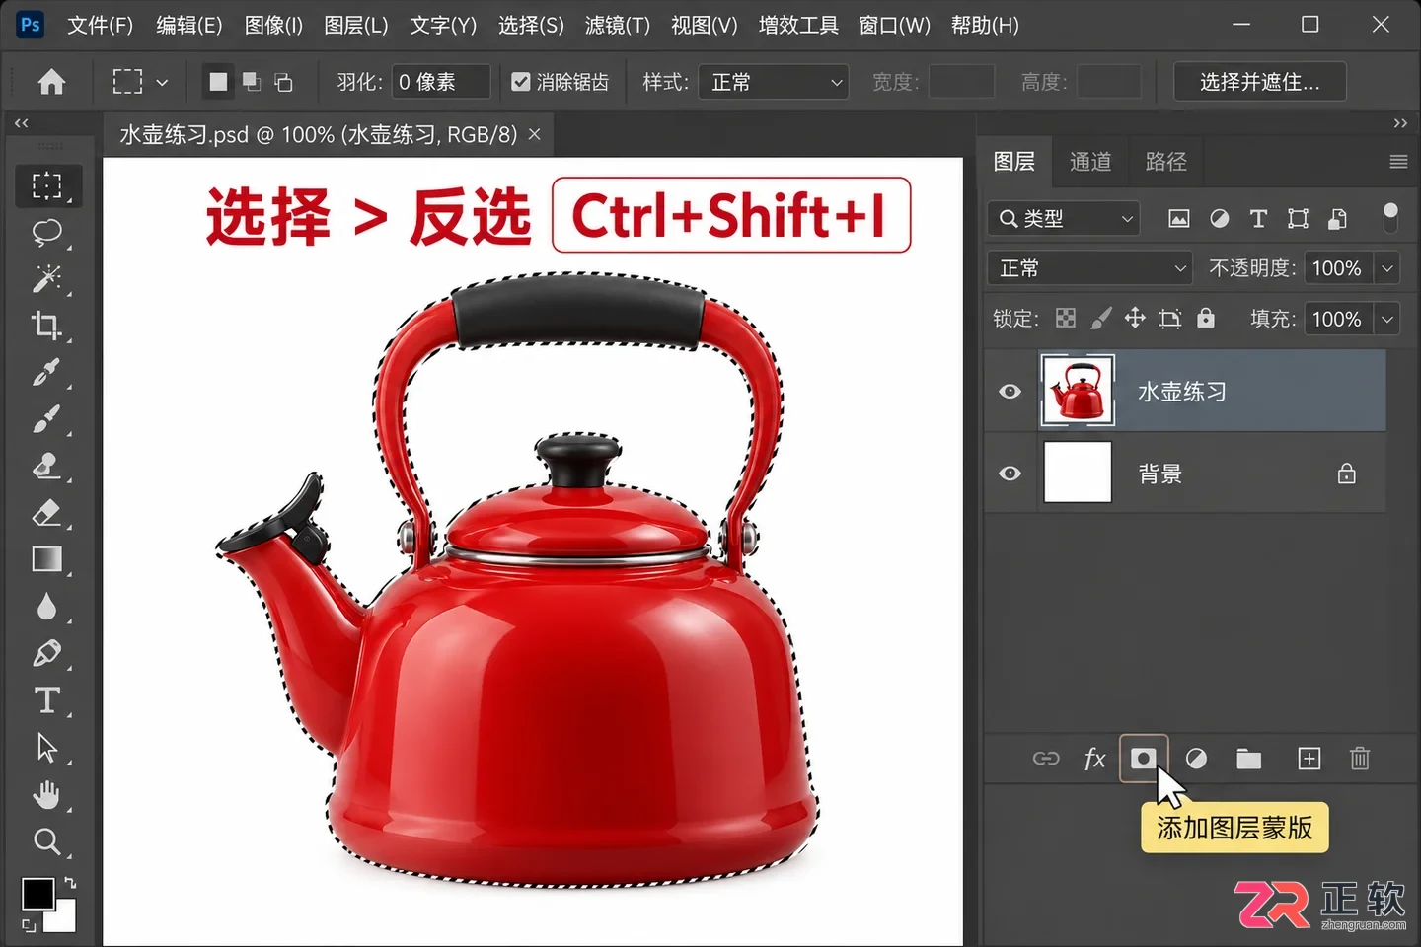Open the marquee tool preset picker arrow

(162, 83)
